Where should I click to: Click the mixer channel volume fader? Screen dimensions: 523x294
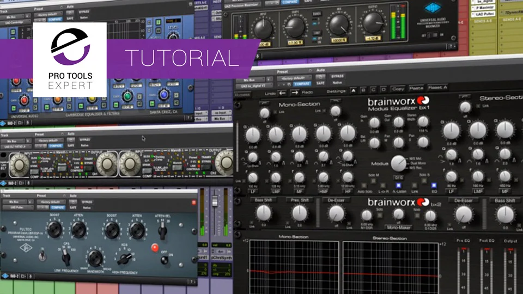click(215, 201)
